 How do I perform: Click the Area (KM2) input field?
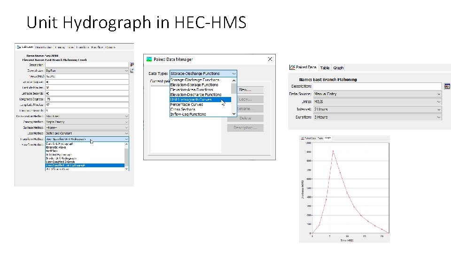coord(87,76)
